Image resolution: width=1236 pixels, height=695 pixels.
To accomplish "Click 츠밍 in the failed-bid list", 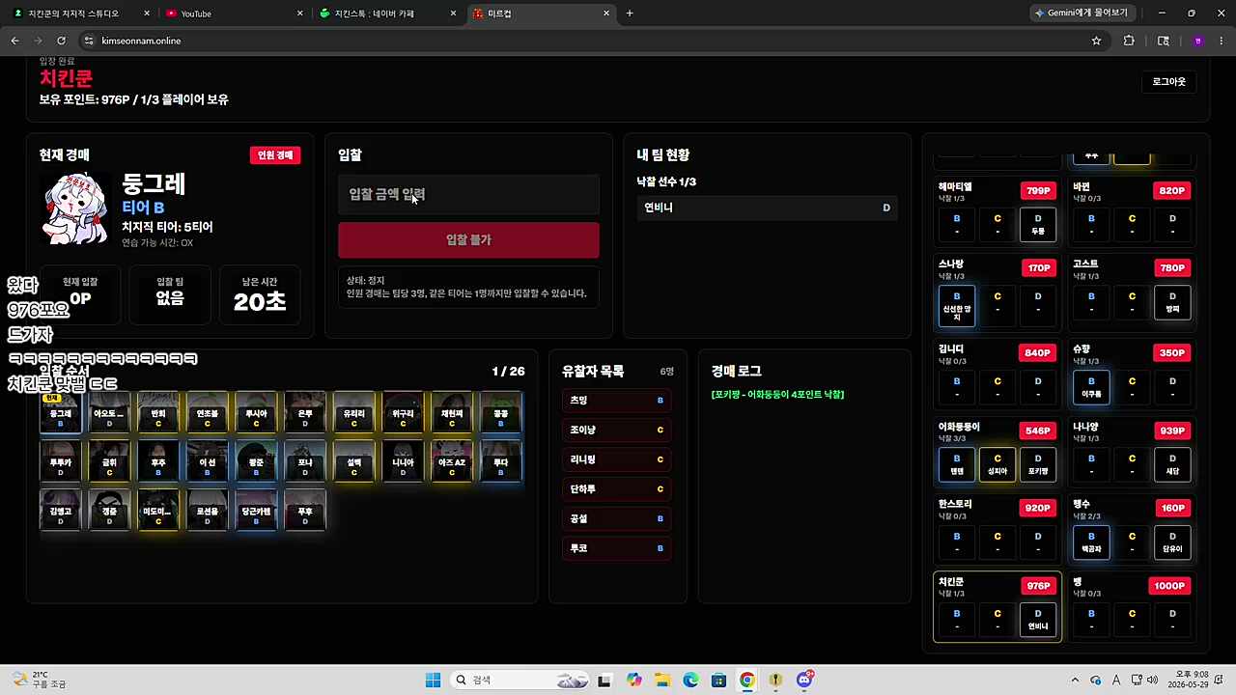I will 616,400.
